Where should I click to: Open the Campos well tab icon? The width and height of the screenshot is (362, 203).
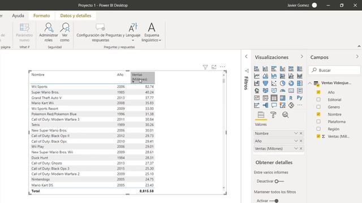pyautogui.click(x=261, y=115)
